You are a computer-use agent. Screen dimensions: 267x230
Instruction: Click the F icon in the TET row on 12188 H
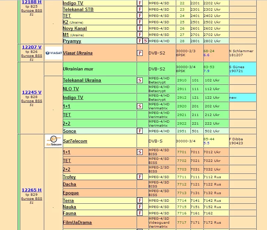pyautogui.click(x=140, y=16)
